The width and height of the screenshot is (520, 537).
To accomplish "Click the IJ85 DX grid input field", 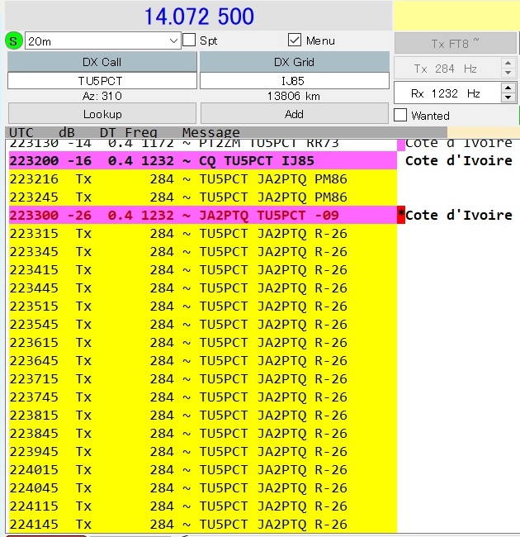I will click(x=294, y=81).
